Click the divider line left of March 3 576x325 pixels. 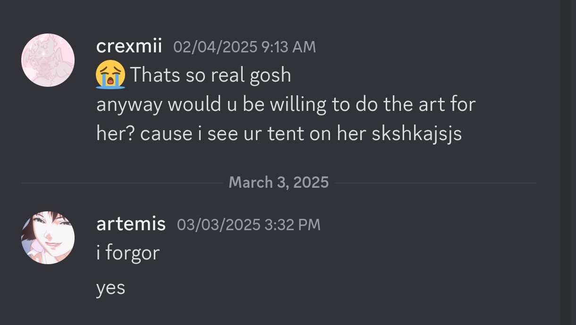pyautogui.click(x=122, y=183)
